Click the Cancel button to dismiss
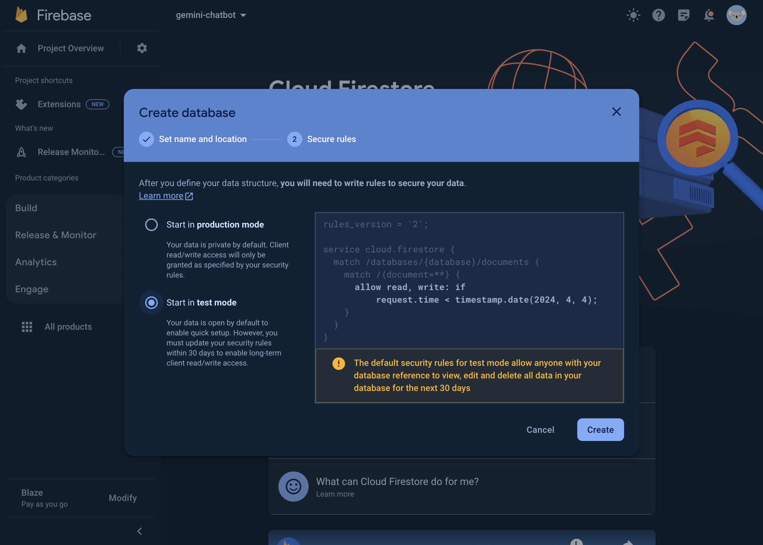The width and height of the screenshot is (763, 545). point(541,429)
